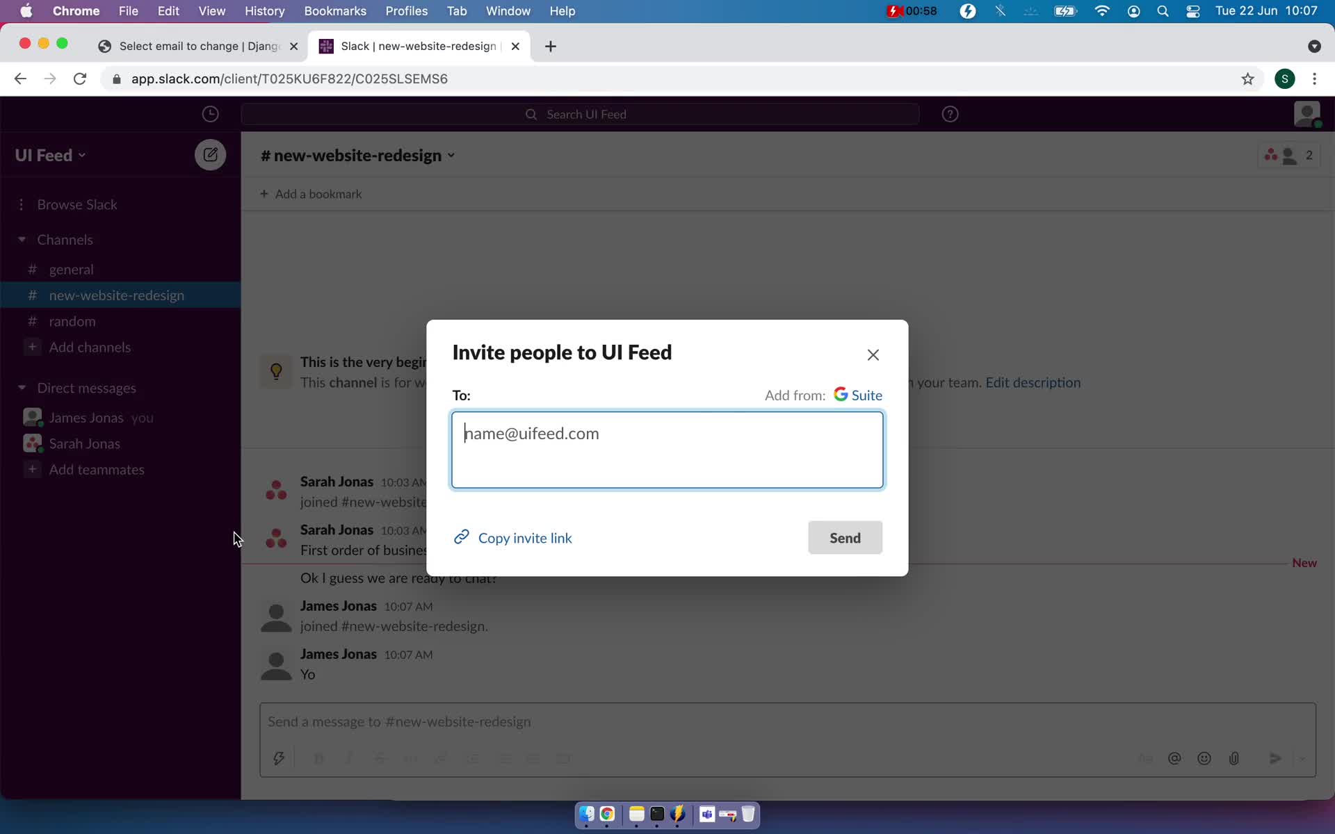Screen dimensions: 1335x834
Task: Click the members icon in channel header
Action: (1288, 155)
